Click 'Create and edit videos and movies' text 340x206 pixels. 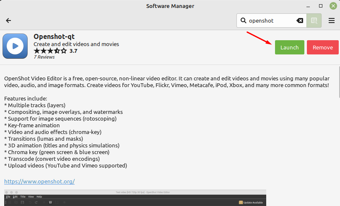pyautogui.click(x=76, y=44)
